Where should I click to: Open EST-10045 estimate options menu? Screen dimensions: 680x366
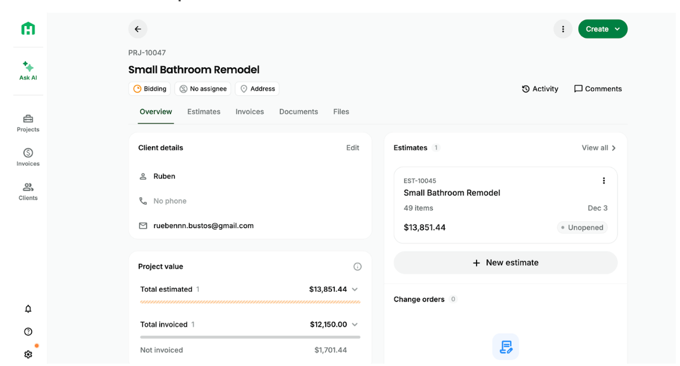click(x=603, y=180)
